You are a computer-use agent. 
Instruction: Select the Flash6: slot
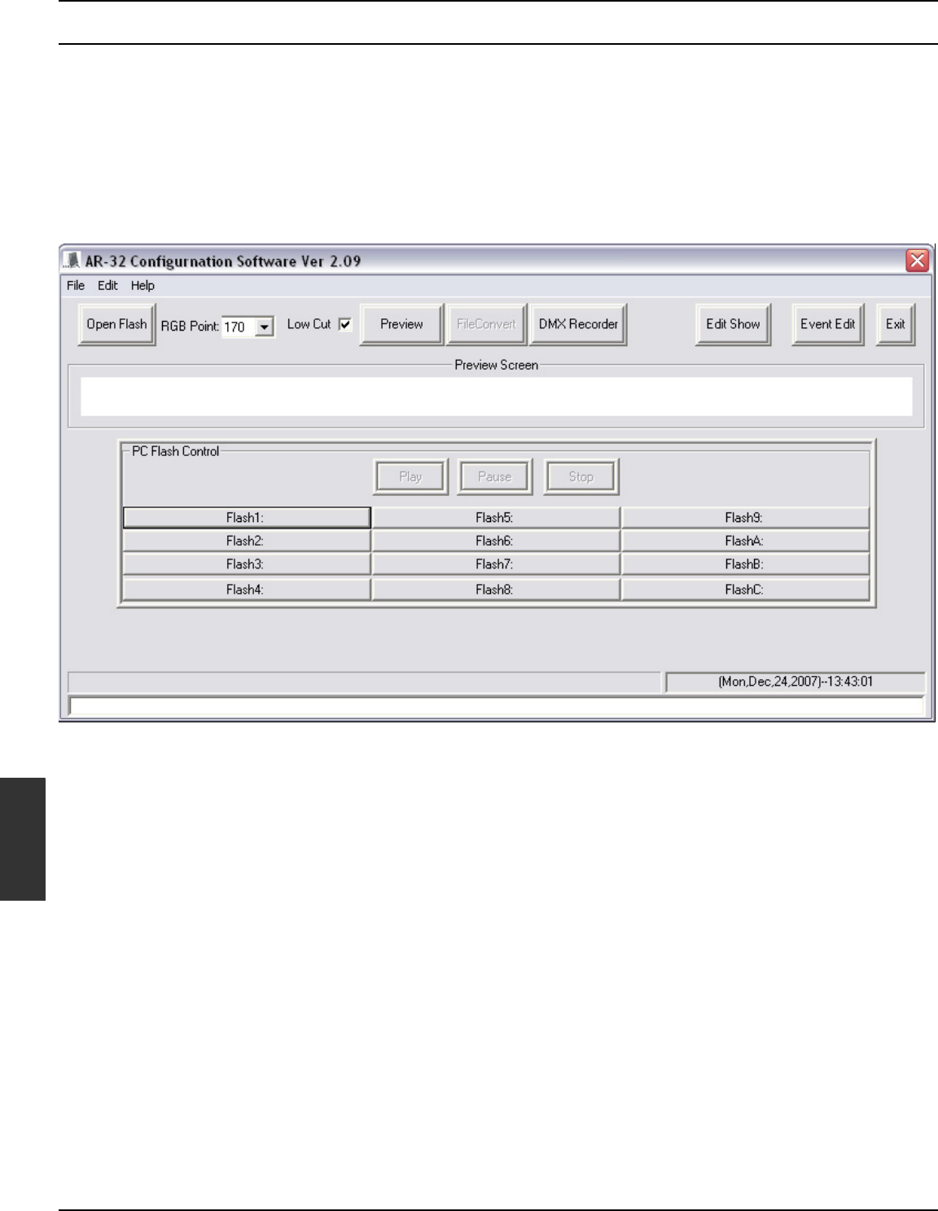point(496,541)
